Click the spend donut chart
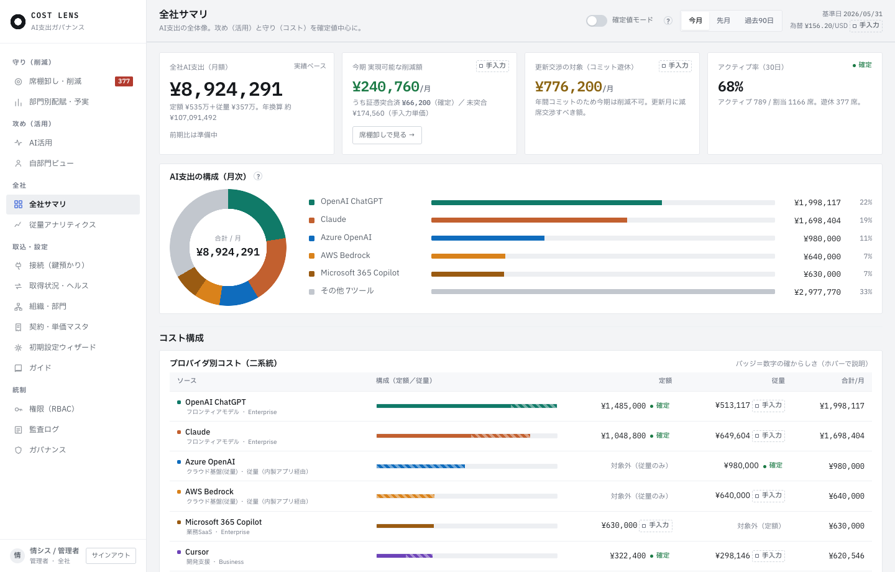The height and width of the screenshot is (572, 895). pos(228,247)
